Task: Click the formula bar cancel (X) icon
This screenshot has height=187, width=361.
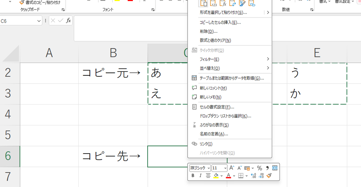Action: click(x=53, y=21)
